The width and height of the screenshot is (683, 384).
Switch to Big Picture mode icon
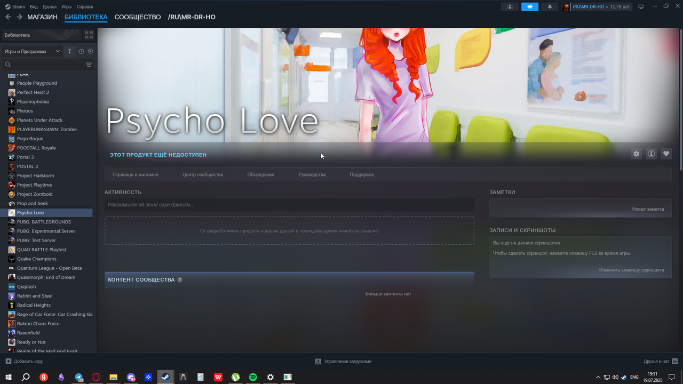[x=641, y=7]
